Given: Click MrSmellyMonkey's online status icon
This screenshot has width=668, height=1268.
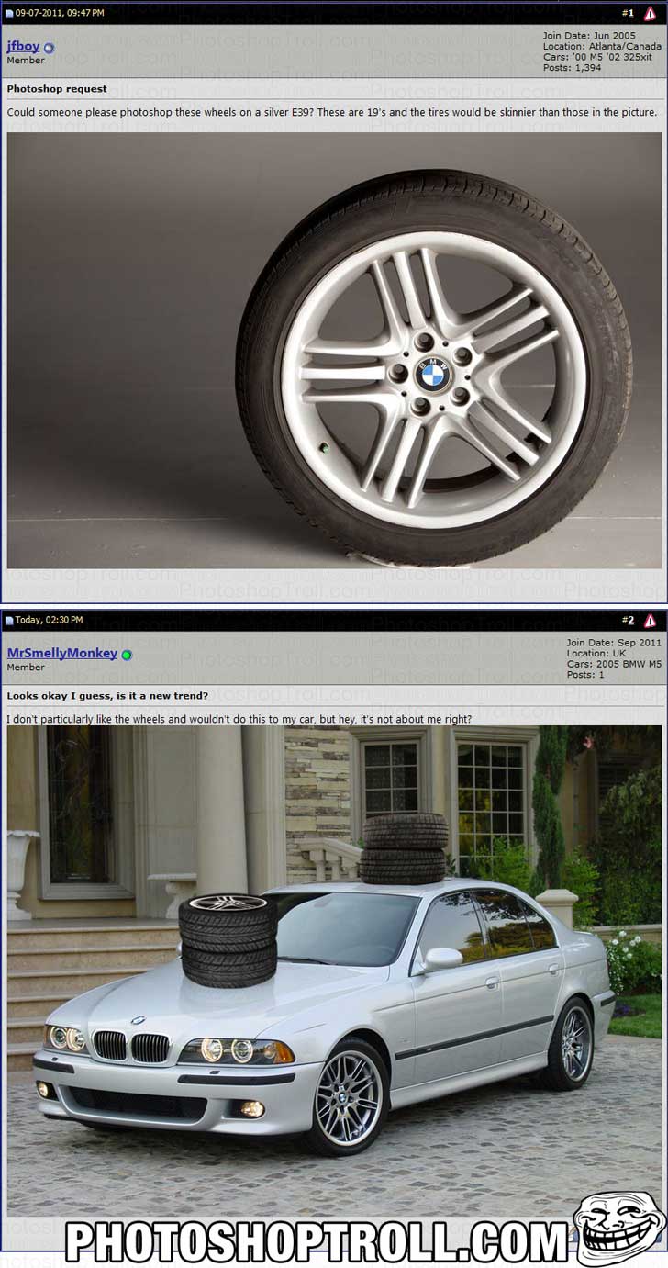Looking at the screenshot, I should pos(127,655).
